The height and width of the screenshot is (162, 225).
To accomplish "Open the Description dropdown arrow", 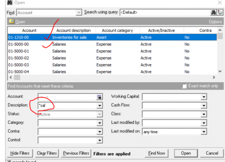I will pyautogui.click(x=99, y=105).
